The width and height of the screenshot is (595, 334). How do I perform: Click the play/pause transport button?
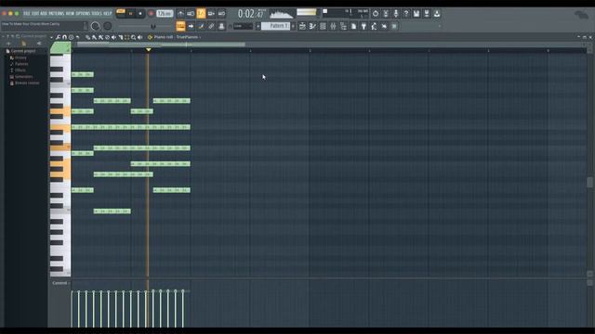click(130, 14)
